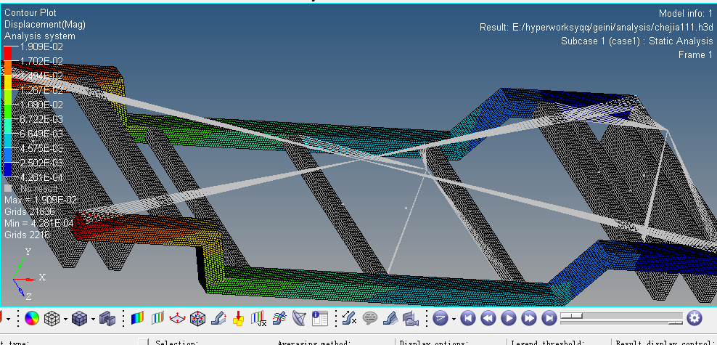Open the Notes speech bubble icon

[369, 318]
